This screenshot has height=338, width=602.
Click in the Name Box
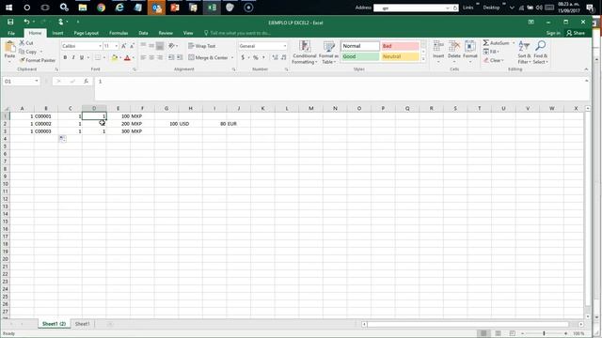[21, 82]
